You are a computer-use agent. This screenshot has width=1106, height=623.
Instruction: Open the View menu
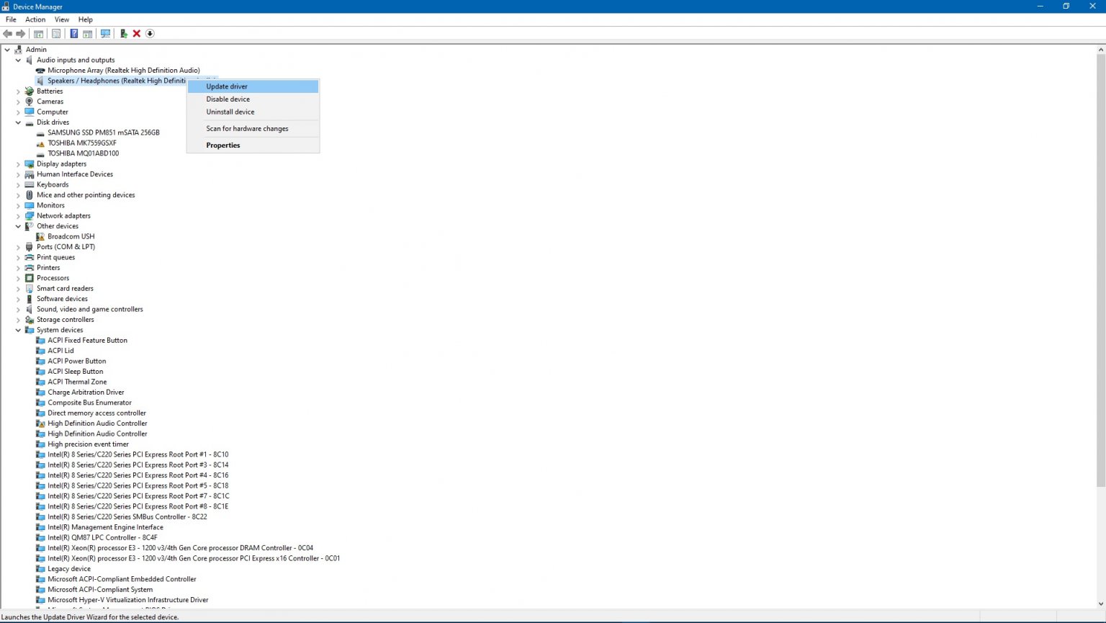pyautogui.click(x=62, y=19)
